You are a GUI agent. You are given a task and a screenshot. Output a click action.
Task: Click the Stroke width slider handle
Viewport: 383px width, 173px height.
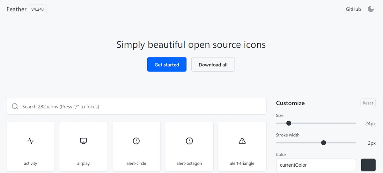tap(324, 143)
